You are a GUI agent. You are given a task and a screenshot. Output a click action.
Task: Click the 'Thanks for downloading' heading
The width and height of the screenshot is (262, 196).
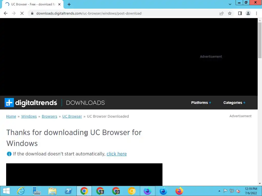74,138
